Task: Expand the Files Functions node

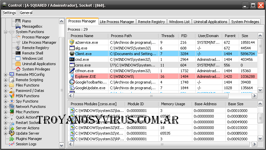Action: (5, 85)
